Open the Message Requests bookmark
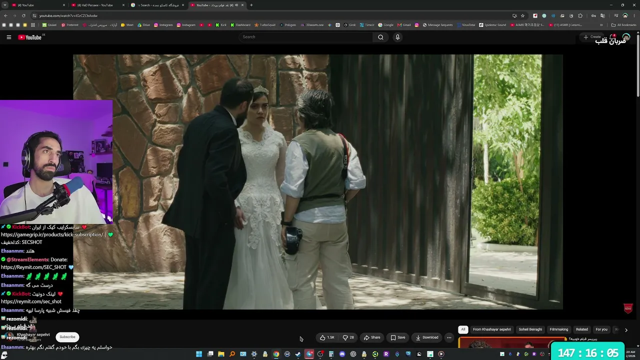Viewport: 640px width, 360px height. pos(437,25)
